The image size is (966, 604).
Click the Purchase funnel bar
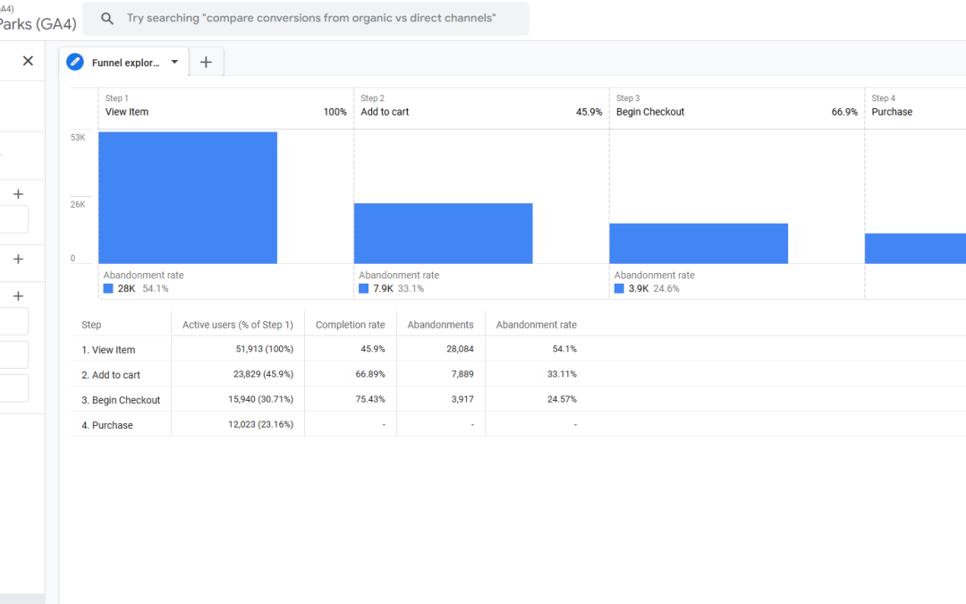(916, 249)
